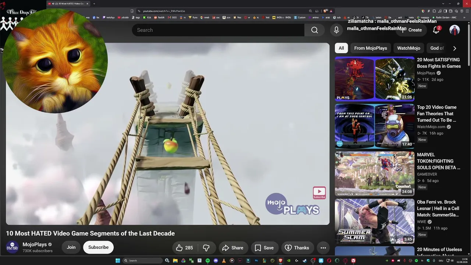The height and width of the screenshot is (265, 471).
Task: Open the Radio Garden bookmark
Action: point(445,17)
